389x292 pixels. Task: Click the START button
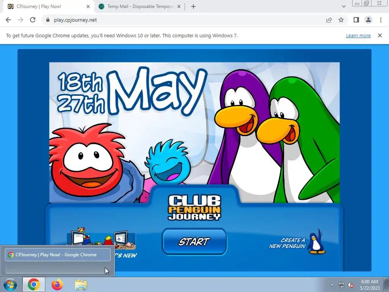point(194,241)
